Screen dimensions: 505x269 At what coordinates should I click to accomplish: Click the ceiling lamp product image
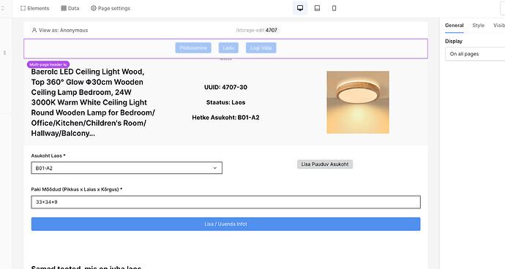click(x=358, y=102)
